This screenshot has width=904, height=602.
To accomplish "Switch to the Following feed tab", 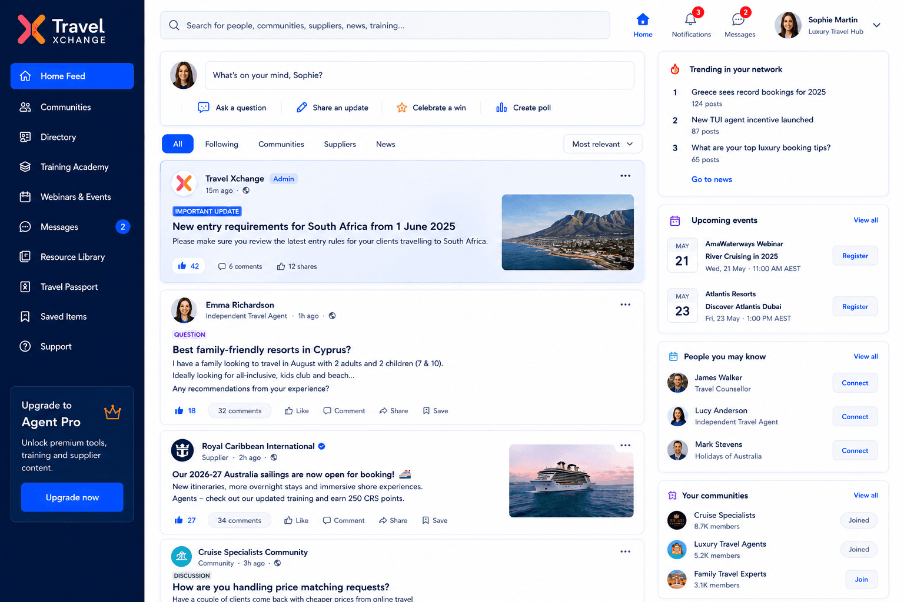I will point(222,144).
